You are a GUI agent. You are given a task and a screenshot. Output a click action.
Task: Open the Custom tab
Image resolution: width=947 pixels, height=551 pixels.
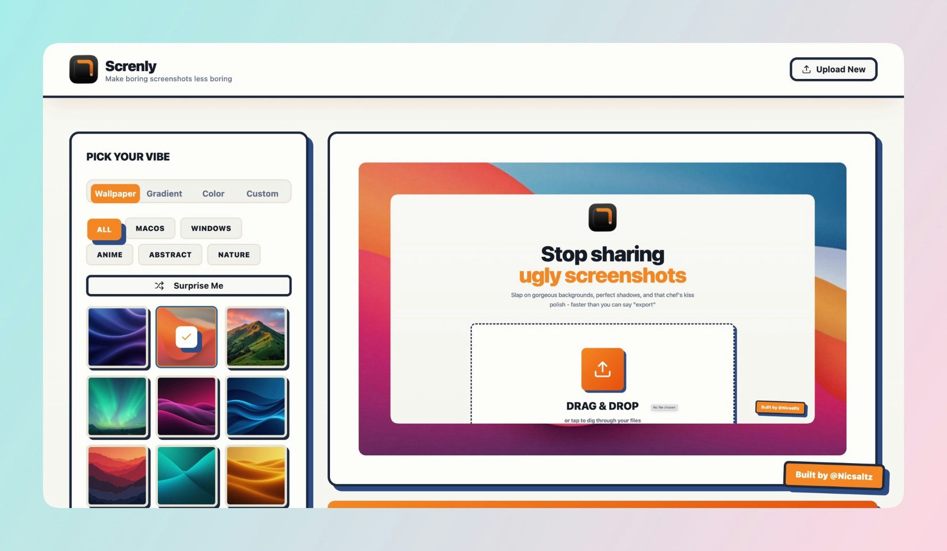tap(262, 193)
